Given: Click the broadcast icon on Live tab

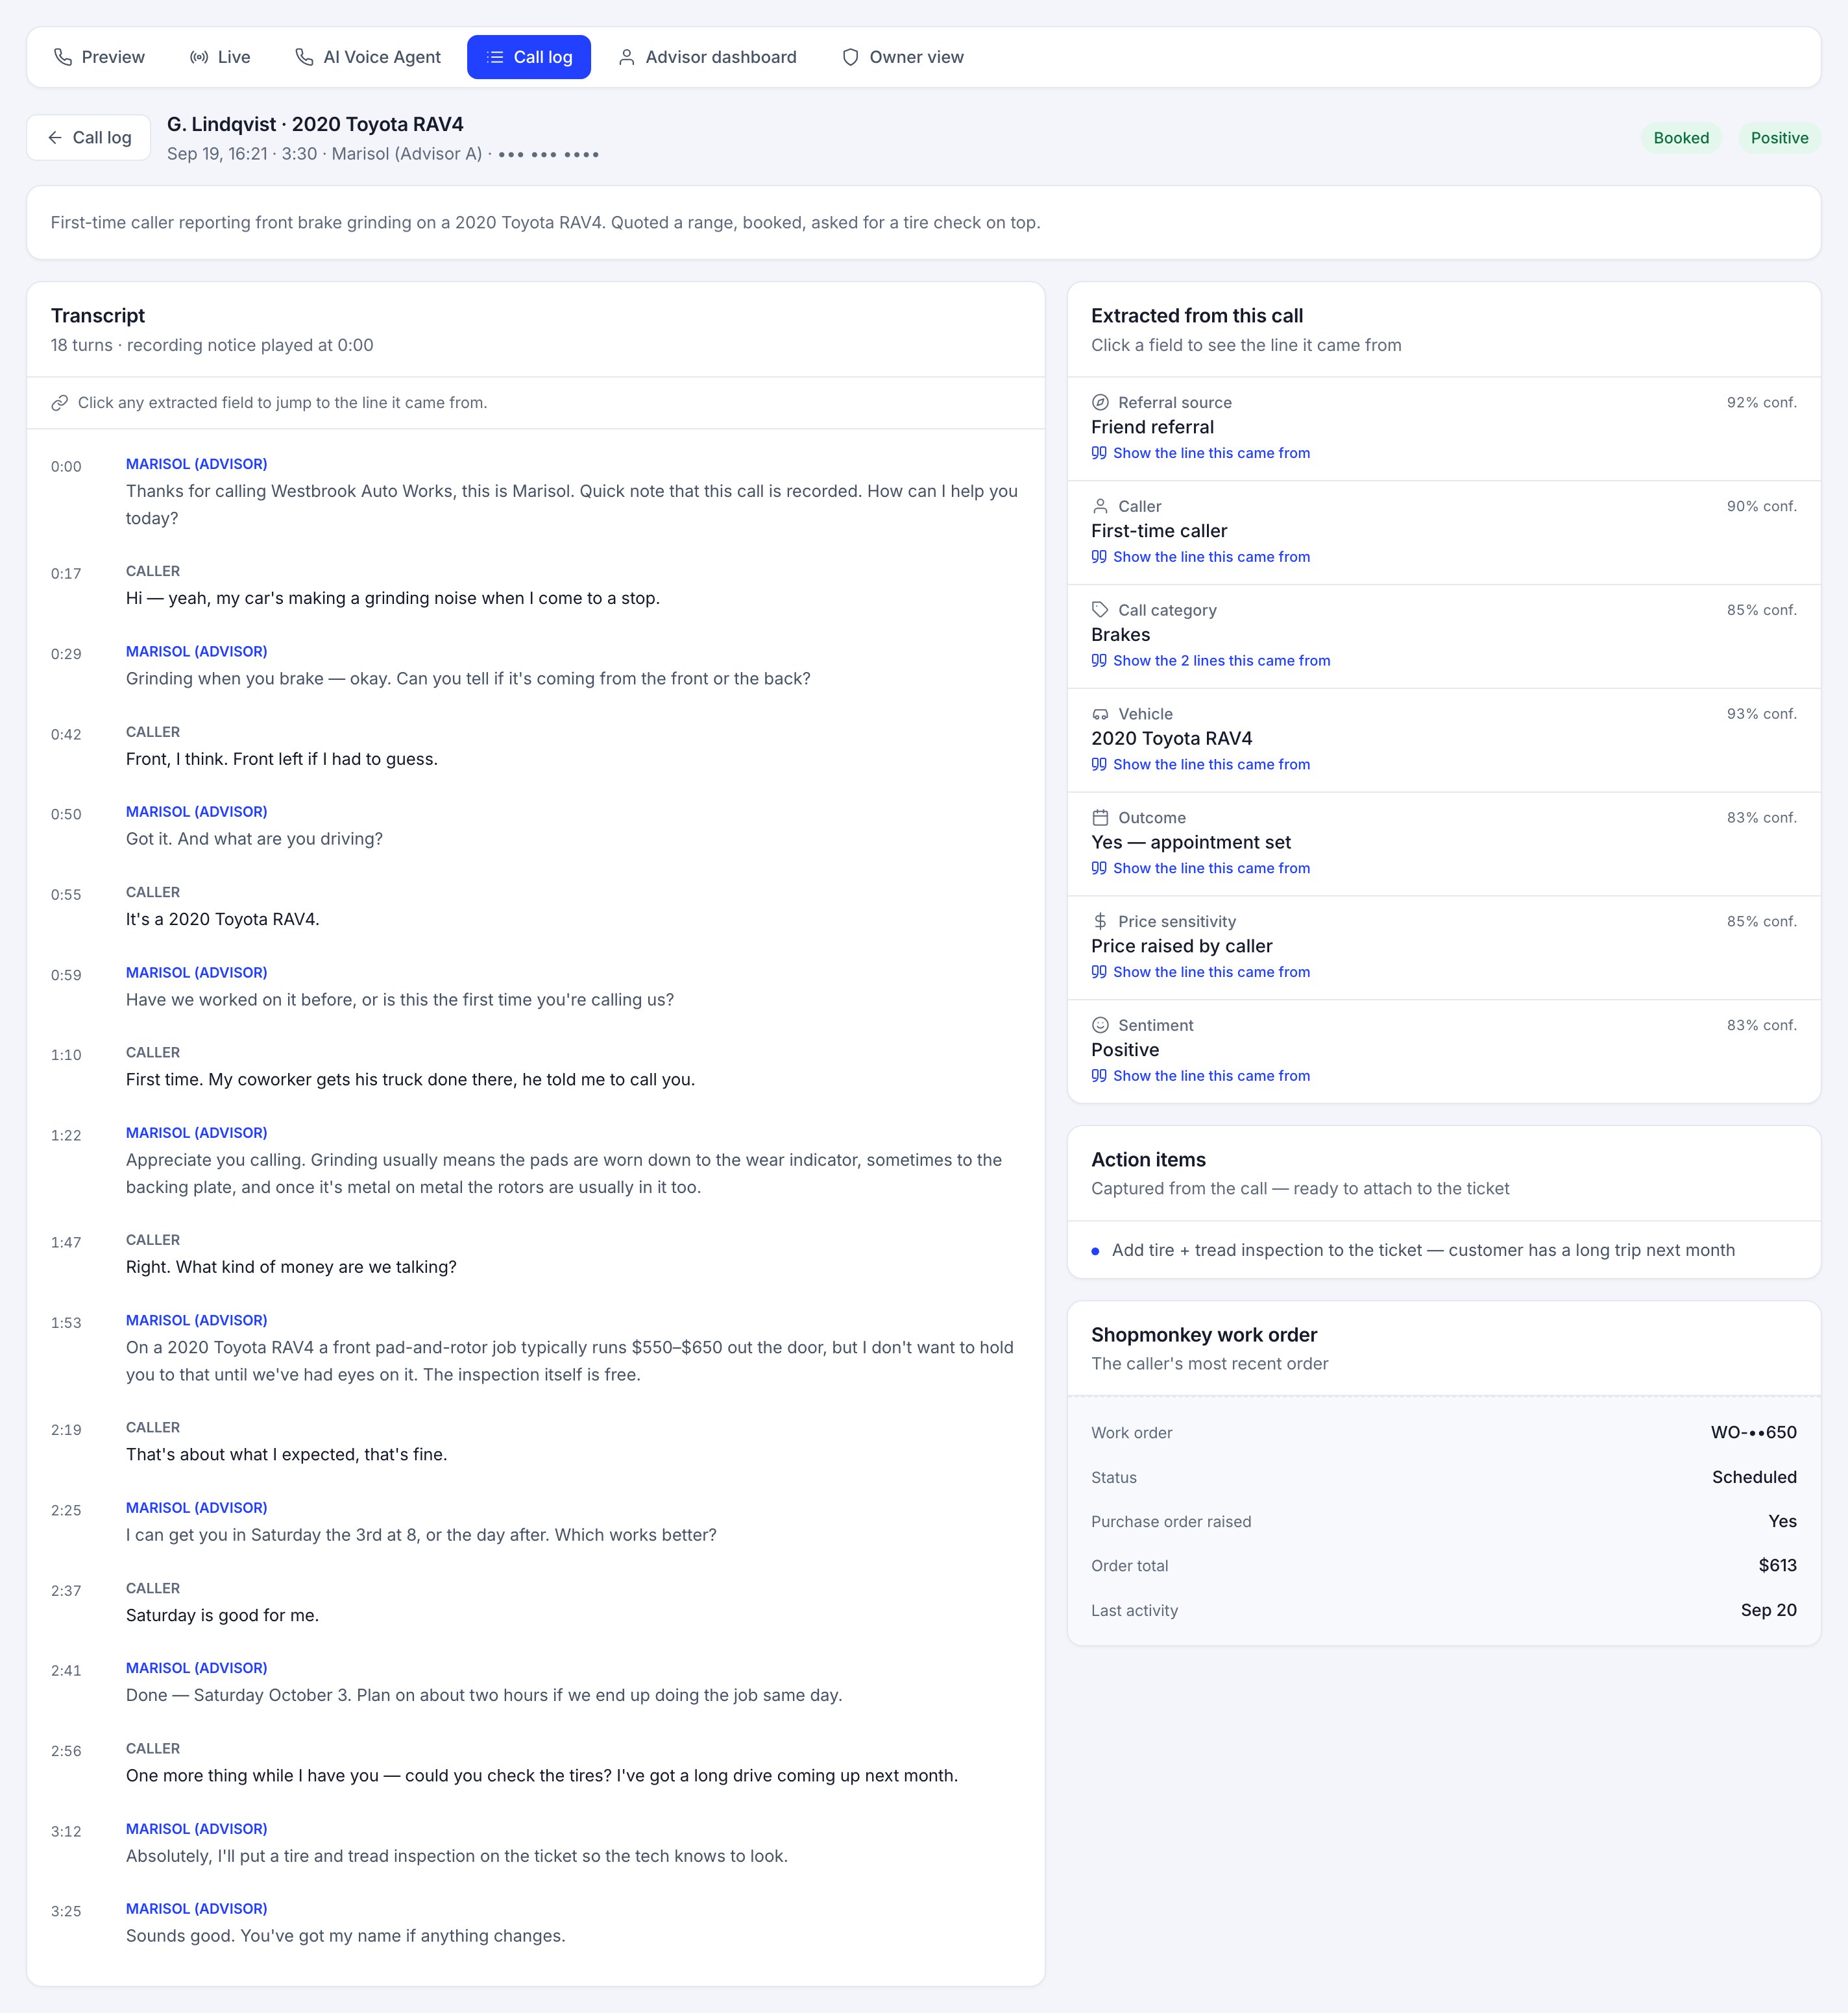Looking at the screenshot, I should [x=199, y=57].
